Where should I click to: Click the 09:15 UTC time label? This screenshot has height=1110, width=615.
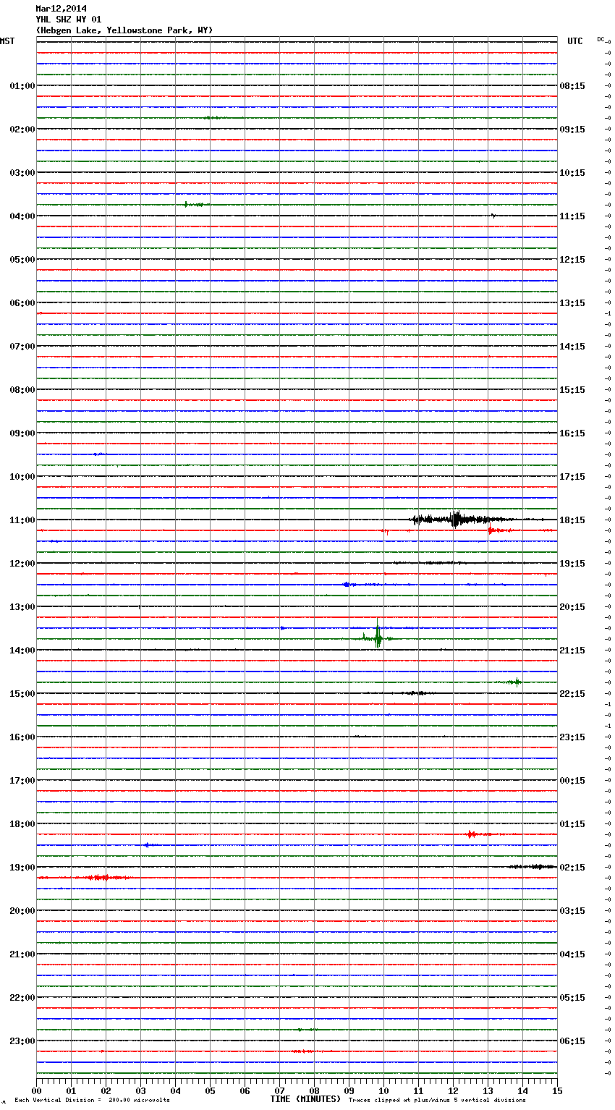tap(572, 130)
